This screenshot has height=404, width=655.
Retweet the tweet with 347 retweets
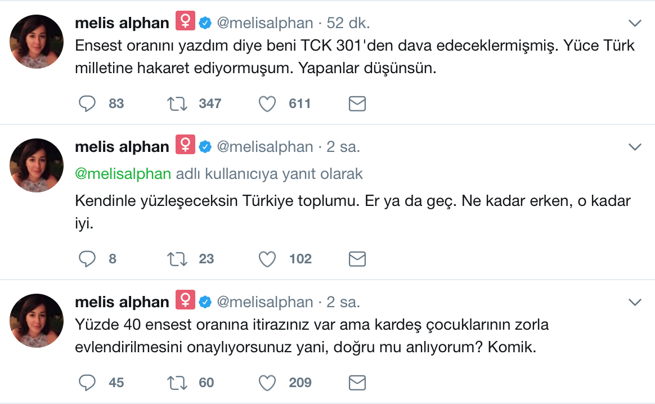[x=177, y=104]
